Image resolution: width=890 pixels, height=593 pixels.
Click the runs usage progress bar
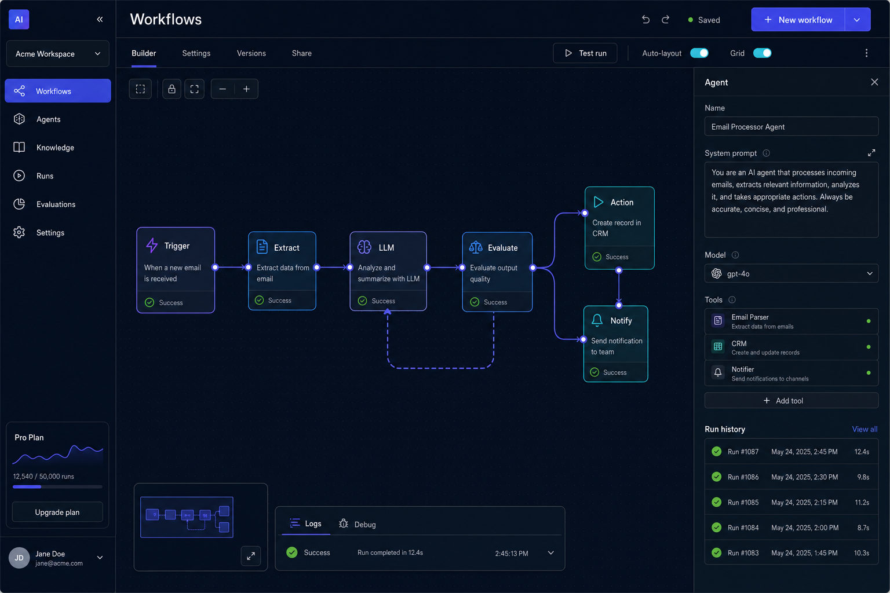coord(57,486)
